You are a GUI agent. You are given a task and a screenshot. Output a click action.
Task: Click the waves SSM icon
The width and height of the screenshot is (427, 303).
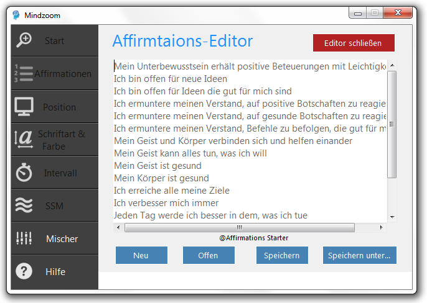tap(24, 205)
